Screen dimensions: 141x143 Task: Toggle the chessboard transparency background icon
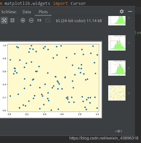4,20
